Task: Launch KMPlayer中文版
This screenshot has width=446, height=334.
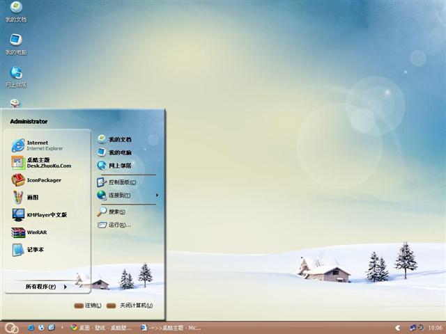Action: pos(39,215)
